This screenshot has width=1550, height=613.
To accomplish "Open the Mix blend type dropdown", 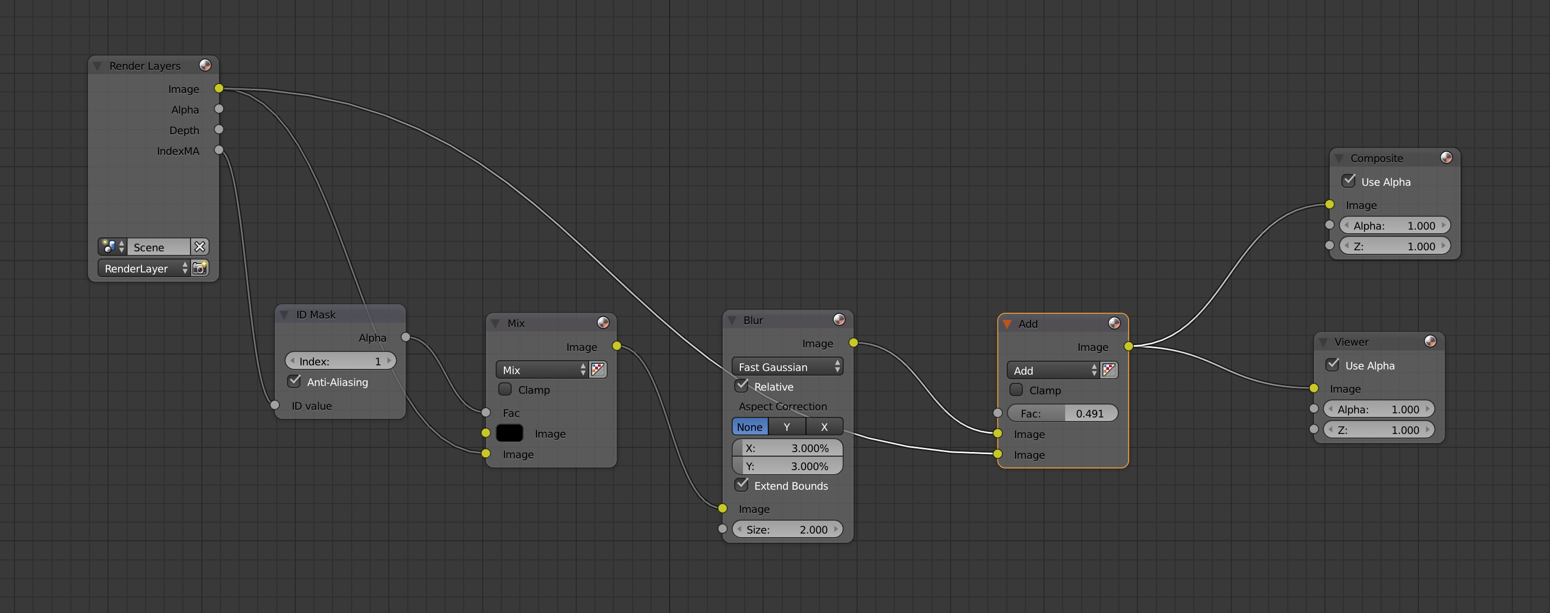I will click(x=542, y=369).
